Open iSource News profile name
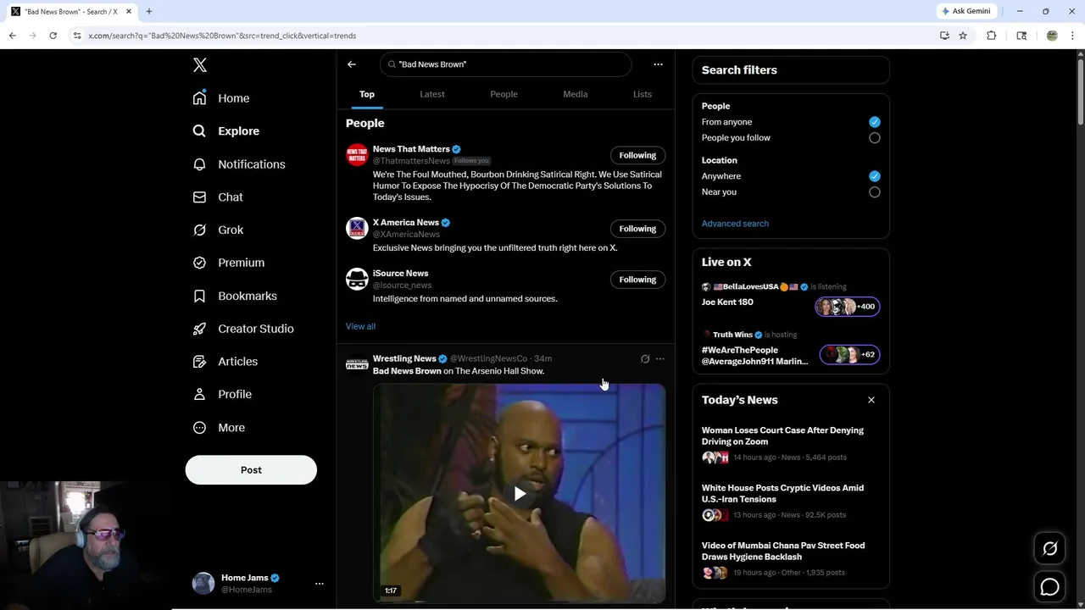The height and width of the screenshot is (610, 1085). click(400, 274)
